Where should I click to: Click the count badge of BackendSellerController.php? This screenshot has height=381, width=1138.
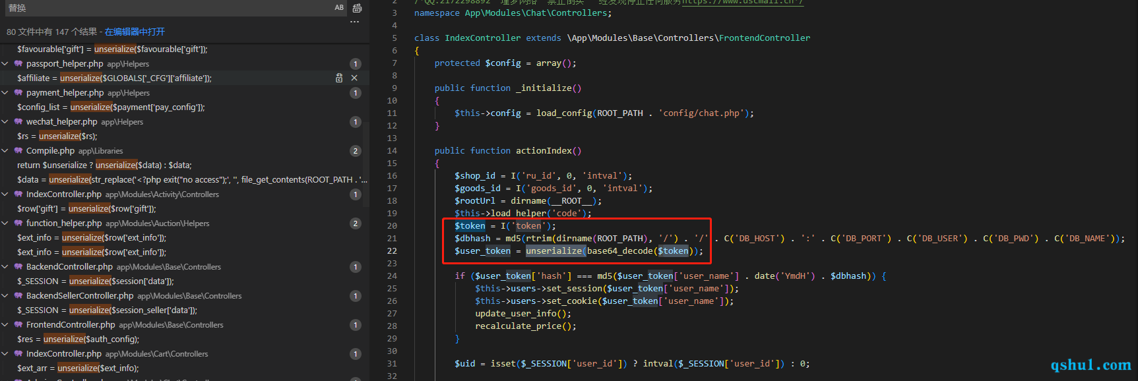point(356,296)
